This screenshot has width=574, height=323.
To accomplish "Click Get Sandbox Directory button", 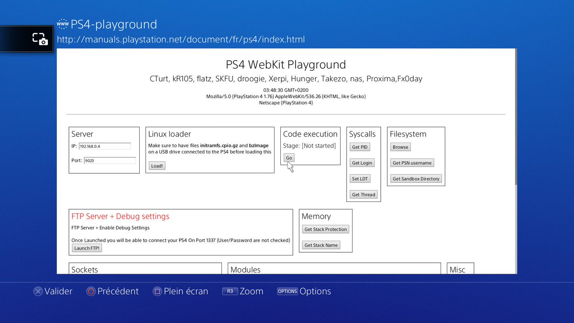I will (x=416, y=178).
